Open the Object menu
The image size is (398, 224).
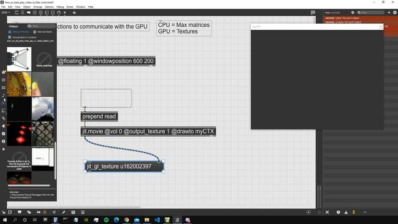click(27, 7)
